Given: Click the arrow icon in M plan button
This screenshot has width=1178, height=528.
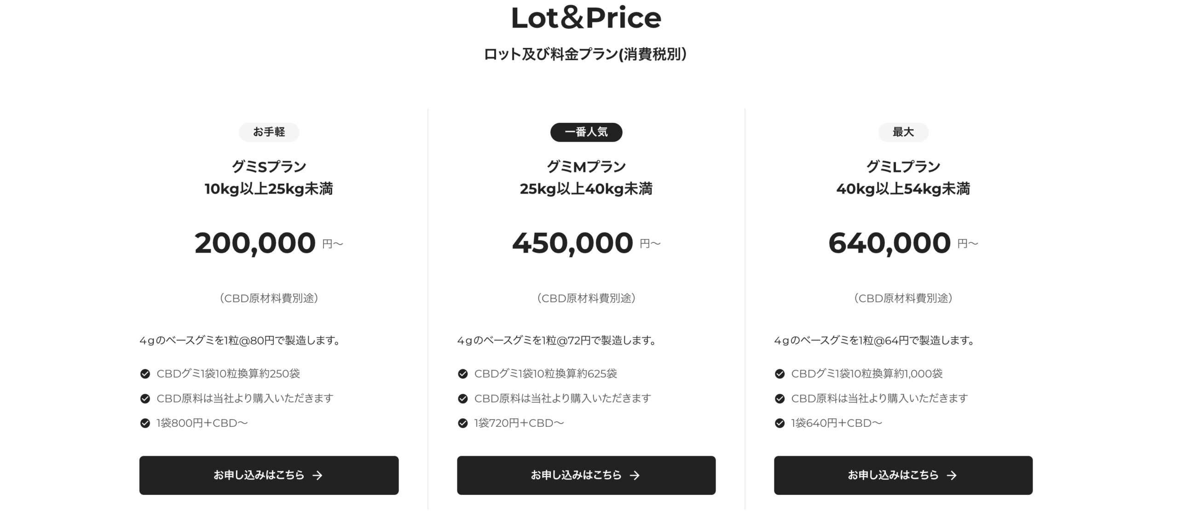Looking at the screenshot, I should point(635,476).
